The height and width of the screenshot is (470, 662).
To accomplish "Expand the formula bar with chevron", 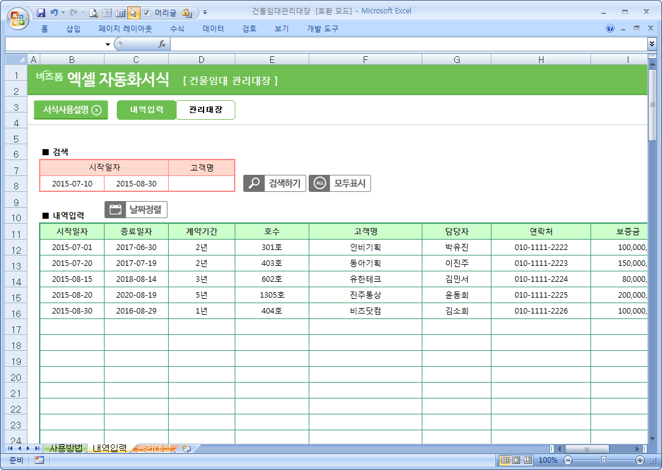I will click(x=652, y=44).
